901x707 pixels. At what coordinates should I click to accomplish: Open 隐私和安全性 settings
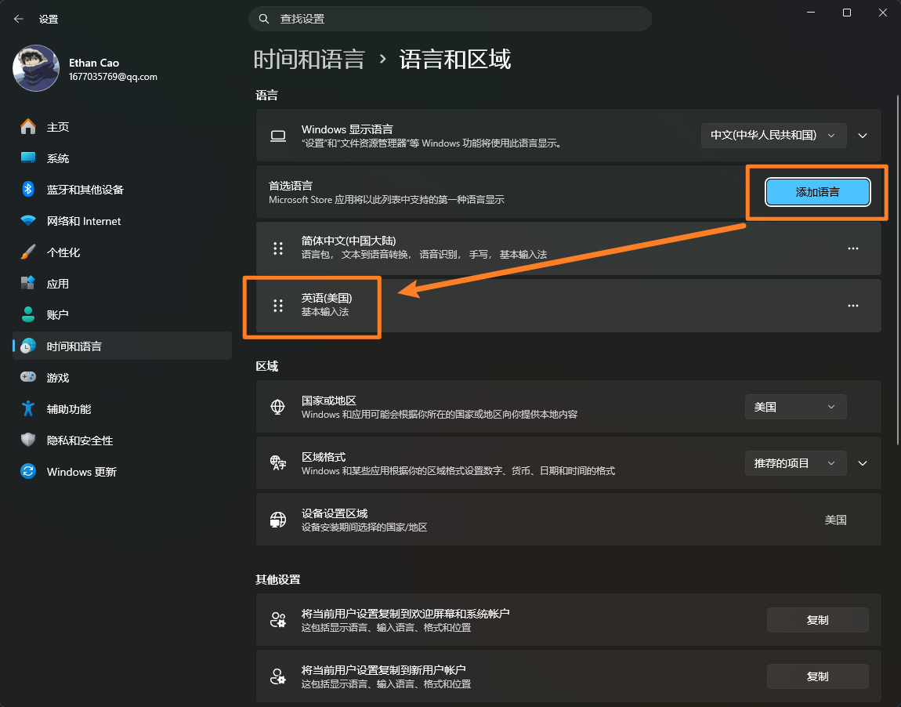(x=121, y=440)
